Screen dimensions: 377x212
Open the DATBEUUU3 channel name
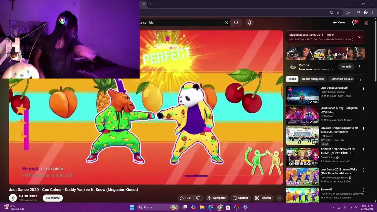[x=28, y=196]
